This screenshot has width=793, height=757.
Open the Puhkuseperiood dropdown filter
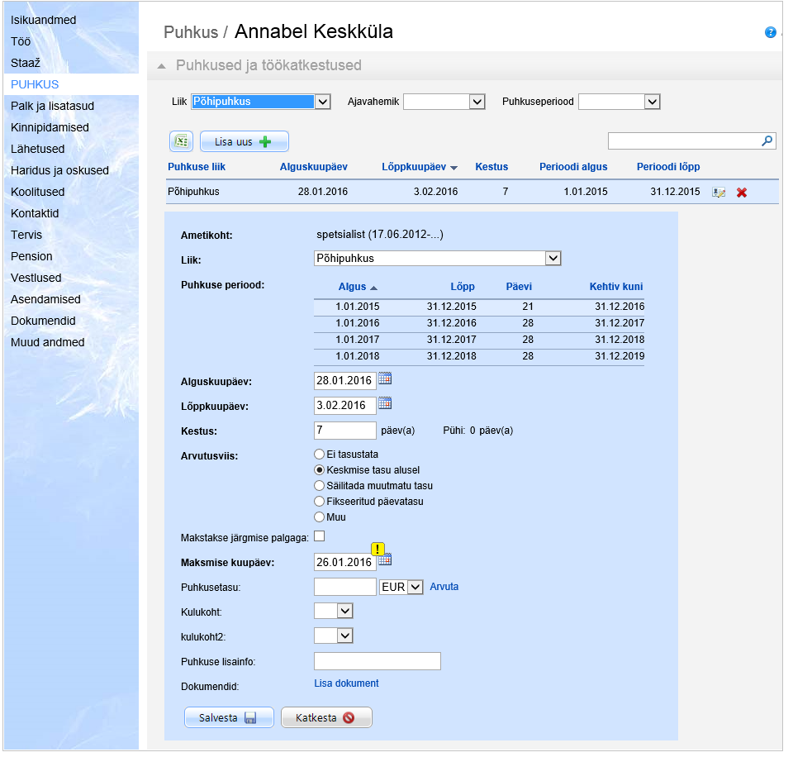(652, 102)
